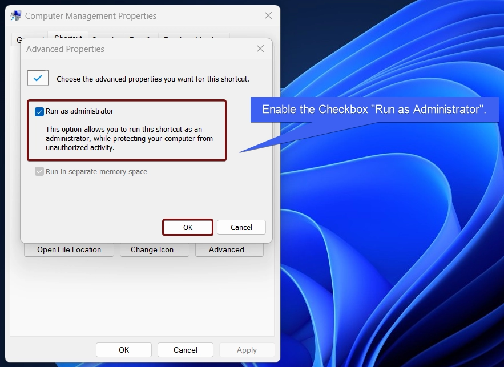
Task: Open the Advanced... shortcut settings
Action: click(229, 249)
